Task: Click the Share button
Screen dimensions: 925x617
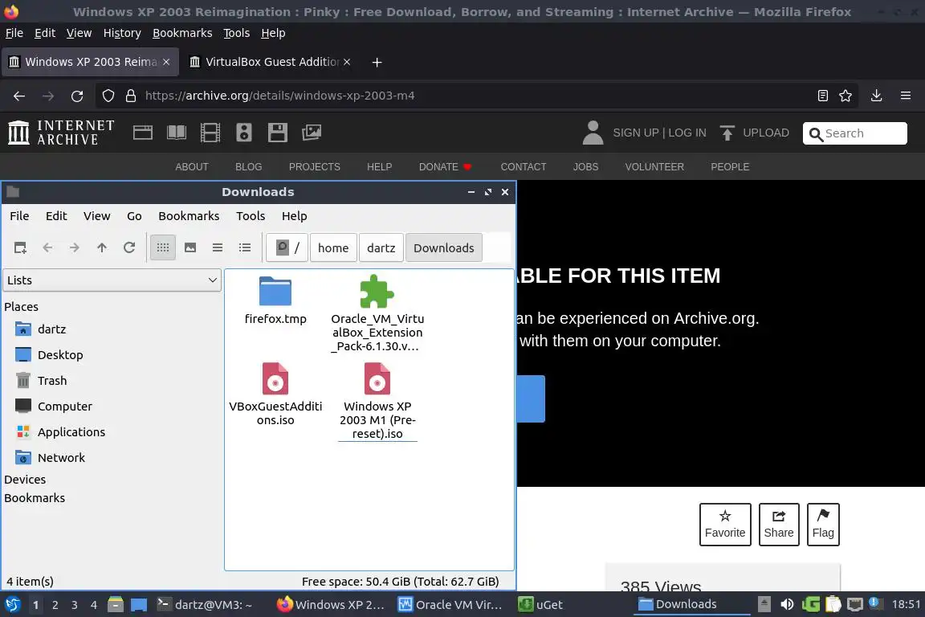Action: (x=779, y=525)
